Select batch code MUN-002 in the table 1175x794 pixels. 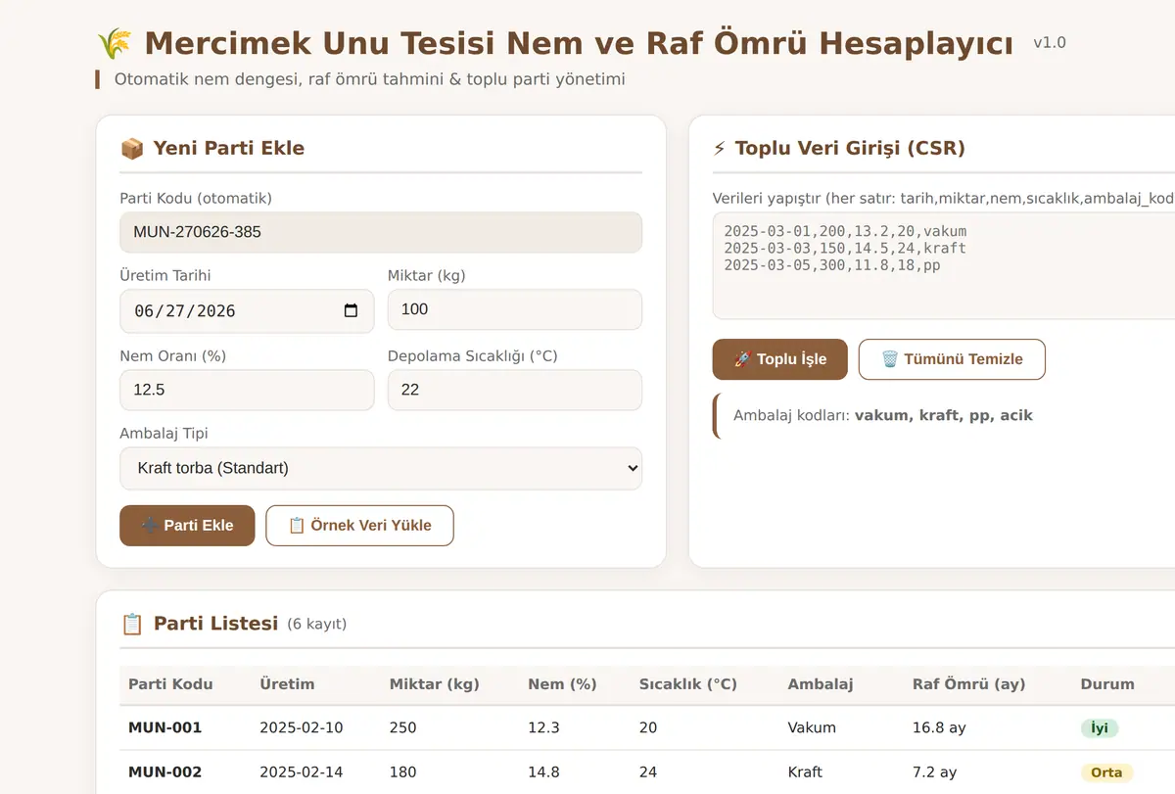(165, 772)
